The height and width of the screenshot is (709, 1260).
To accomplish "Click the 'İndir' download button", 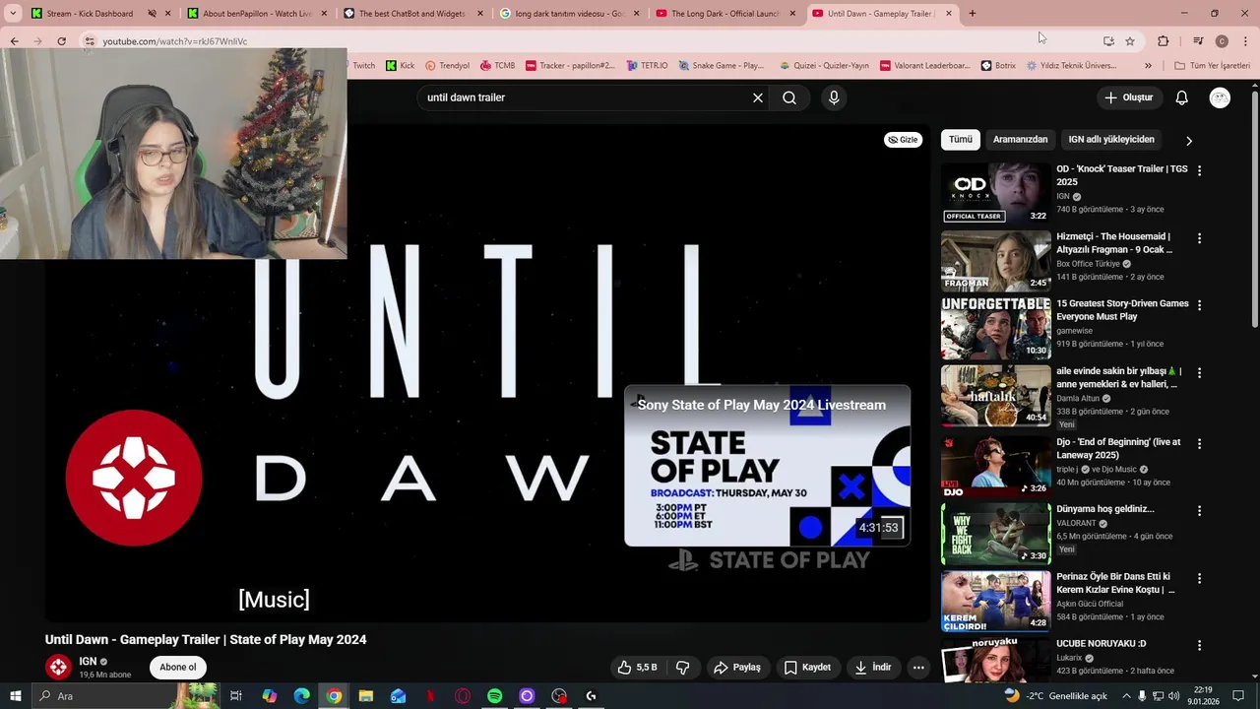I will pyautogui.click(x=873, y=667).
